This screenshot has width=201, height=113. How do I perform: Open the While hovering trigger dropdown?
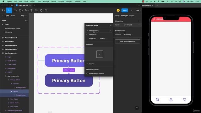[99, 31]
